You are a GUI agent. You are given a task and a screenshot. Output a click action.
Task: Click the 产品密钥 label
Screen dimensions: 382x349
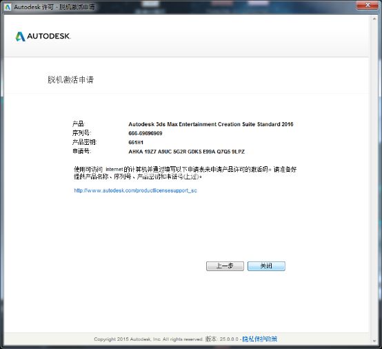click(85, 142)
